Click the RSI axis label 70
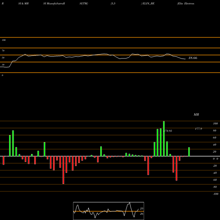Image resolution: width=220 pixels, height=220 pixels. [x=3, y=51]
